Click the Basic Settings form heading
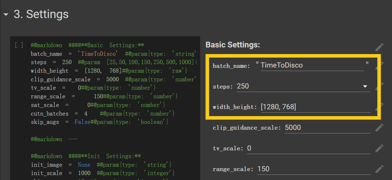The width and height of the screenshot is (392, 180). tap(233, 45)
